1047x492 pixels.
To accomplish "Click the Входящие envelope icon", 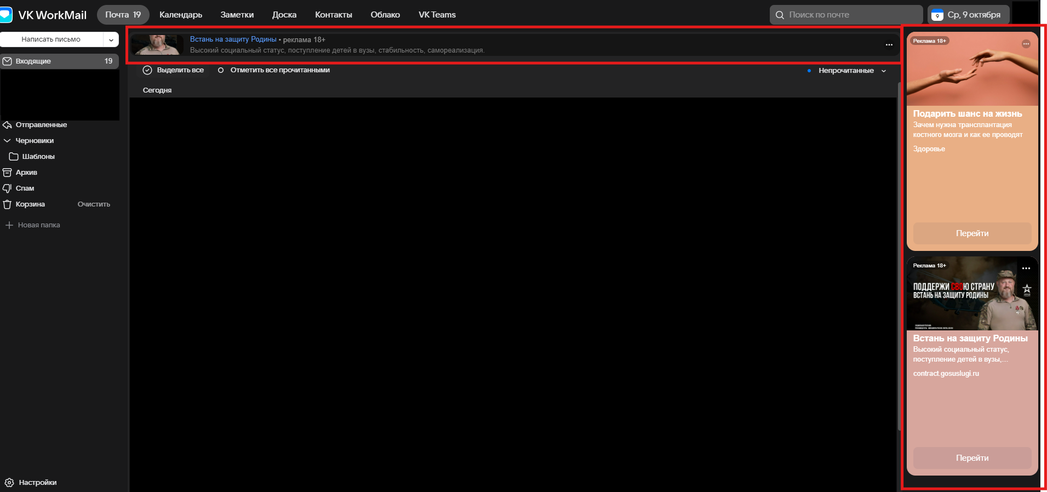I will pyautogui.click(x=7, y=61).
